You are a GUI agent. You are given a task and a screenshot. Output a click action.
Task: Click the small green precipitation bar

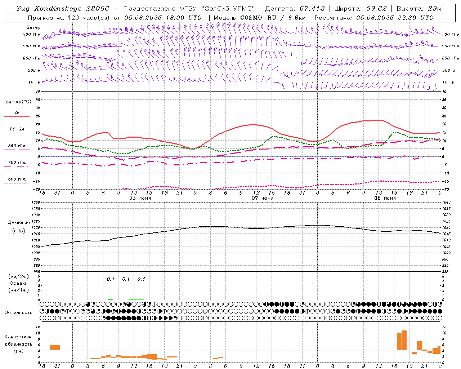coord(111,299)
